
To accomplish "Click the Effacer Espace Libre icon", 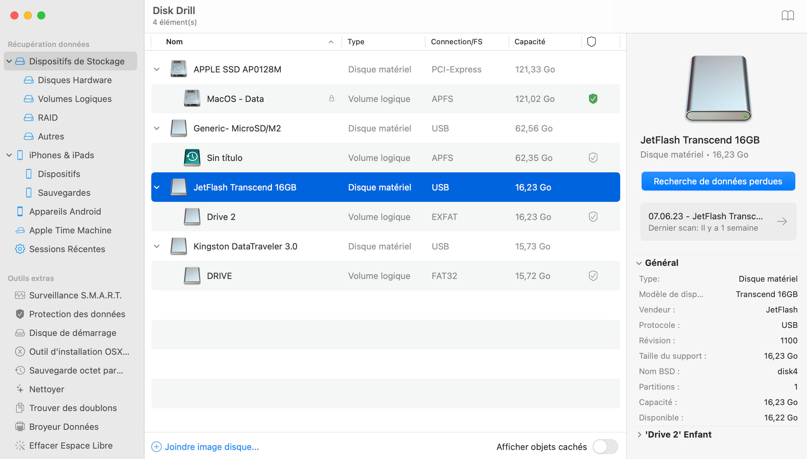I will 20,446.
